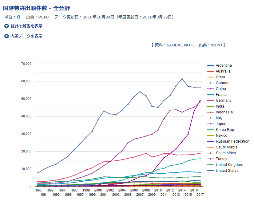This screenshot has width=254, height=201.
Task: Click the 内訳データを表示 link text
Action: (x=26, y=36)
